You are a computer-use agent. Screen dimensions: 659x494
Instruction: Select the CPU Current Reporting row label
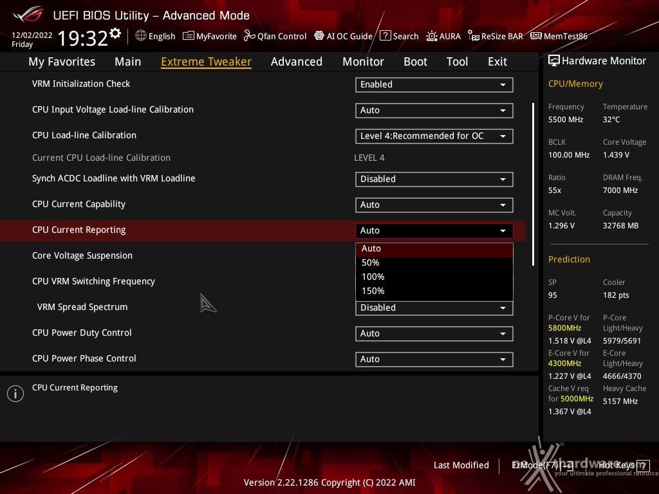[x=79, y=230]
